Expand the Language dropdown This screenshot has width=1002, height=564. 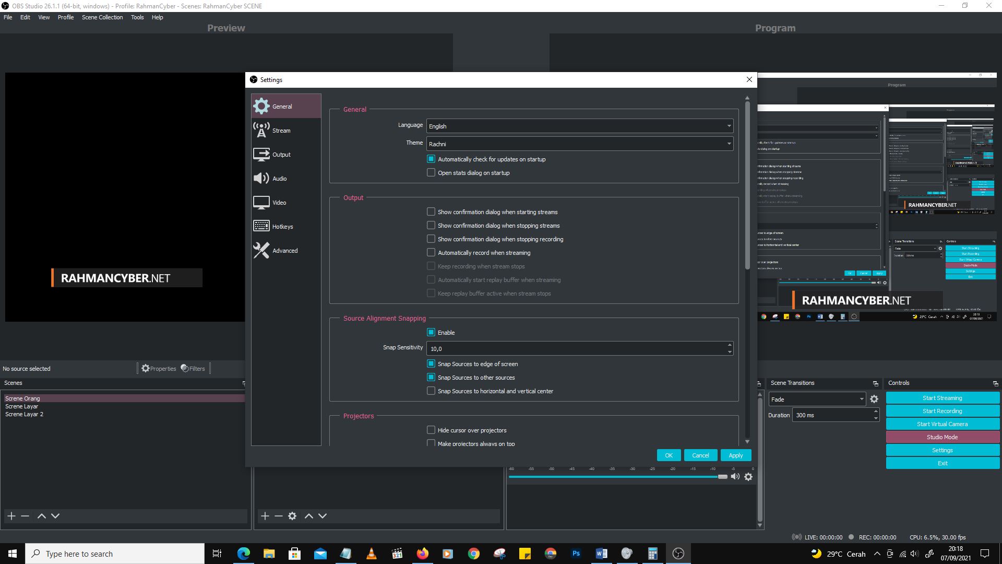(730, 126)
